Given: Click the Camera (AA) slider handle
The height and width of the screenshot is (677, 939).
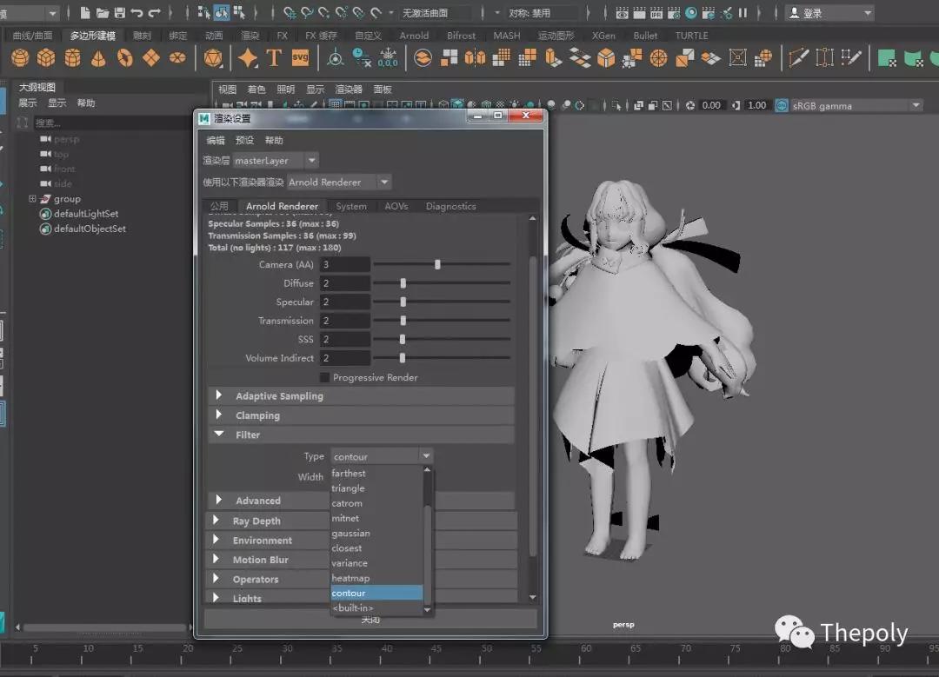Looking at the screenshot, I should (x=437, y=264).
